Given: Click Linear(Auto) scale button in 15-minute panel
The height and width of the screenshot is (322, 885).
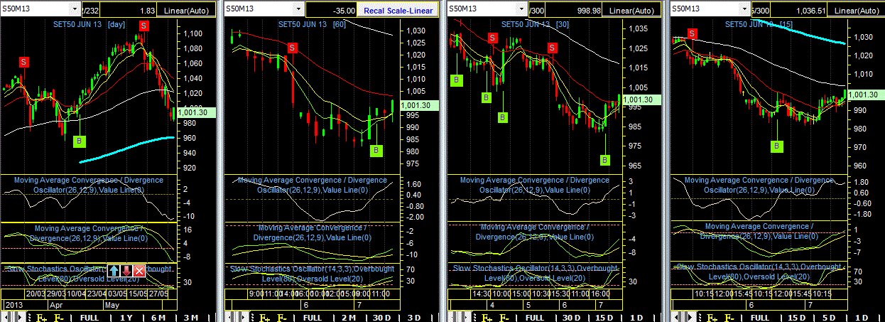Looking at the screenshot, I should (x=856, y=11).
